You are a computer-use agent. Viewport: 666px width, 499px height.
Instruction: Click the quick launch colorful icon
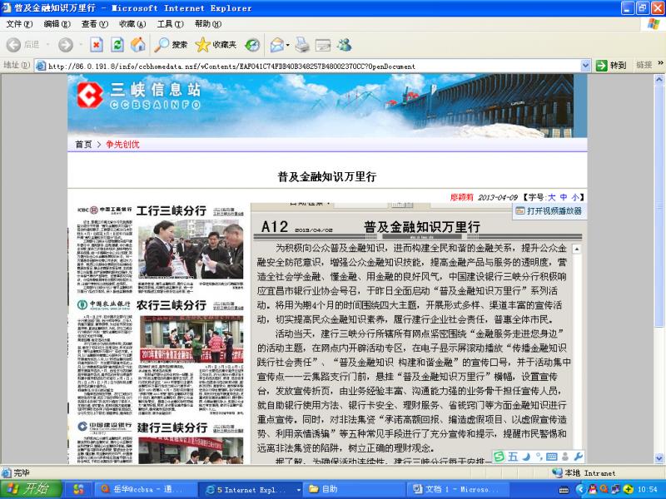click(78, 489)
